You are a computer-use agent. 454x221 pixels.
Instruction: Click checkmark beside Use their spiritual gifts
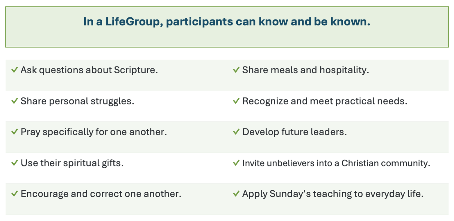pyautogui.click(x=14, y=163)
